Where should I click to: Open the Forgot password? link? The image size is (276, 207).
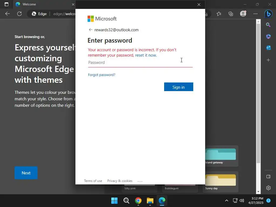pos(102,75)
